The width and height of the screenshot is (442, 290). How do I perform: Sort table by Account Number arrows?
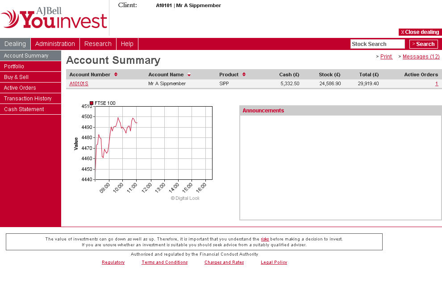[116, 75]
